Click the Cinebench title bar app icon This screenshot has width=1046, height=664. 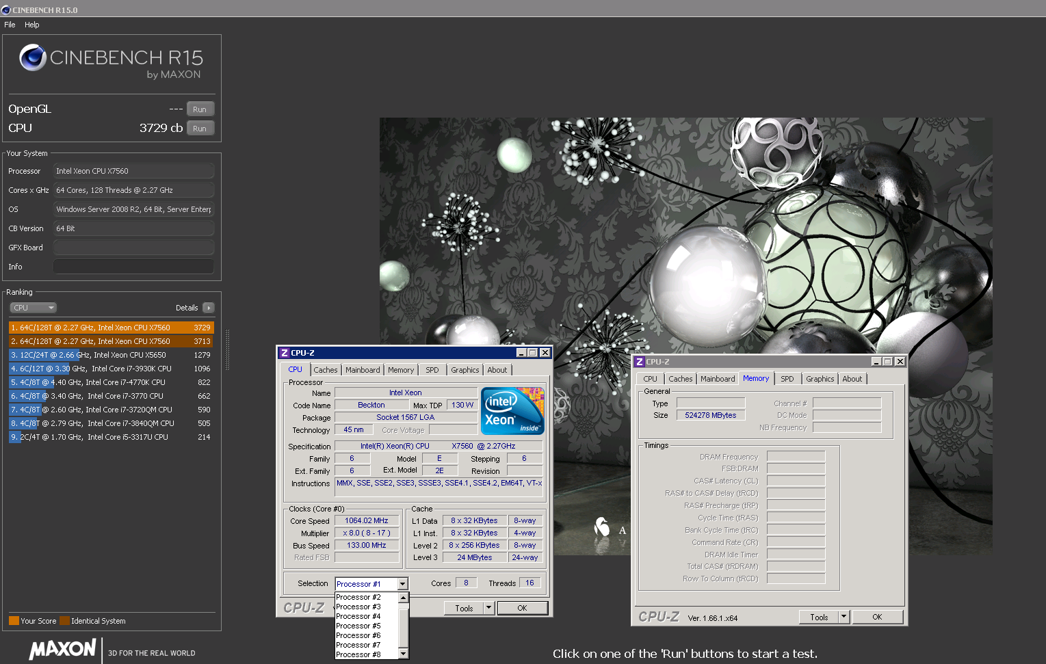6,10
